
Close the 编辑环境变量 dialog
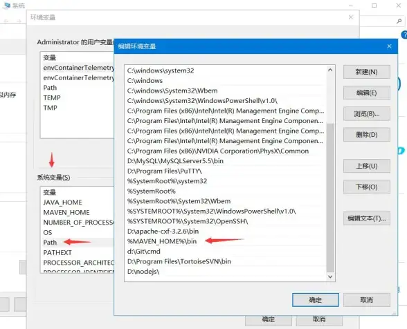(x=389, y=46)
